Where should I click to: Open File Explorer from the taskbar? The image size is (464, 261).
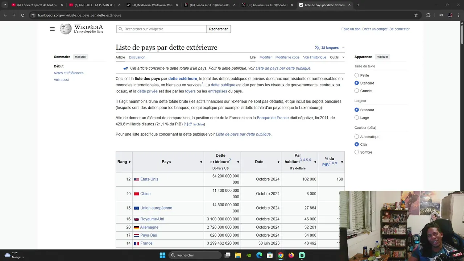point(238,255)
